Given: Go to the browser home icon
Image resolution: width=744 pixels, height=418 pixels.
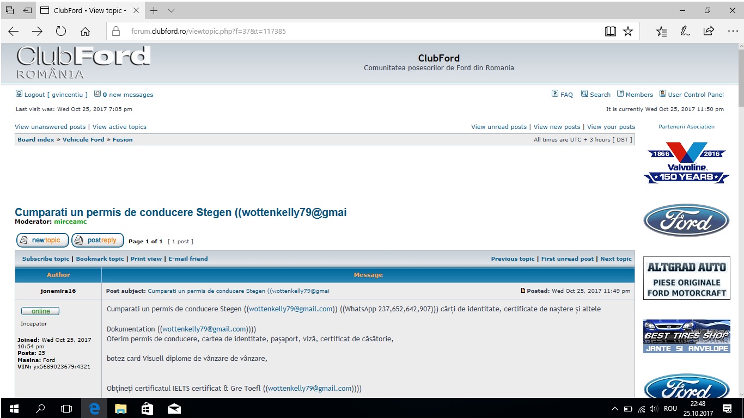Looking at the screenshot, I should tap(85, 32).
